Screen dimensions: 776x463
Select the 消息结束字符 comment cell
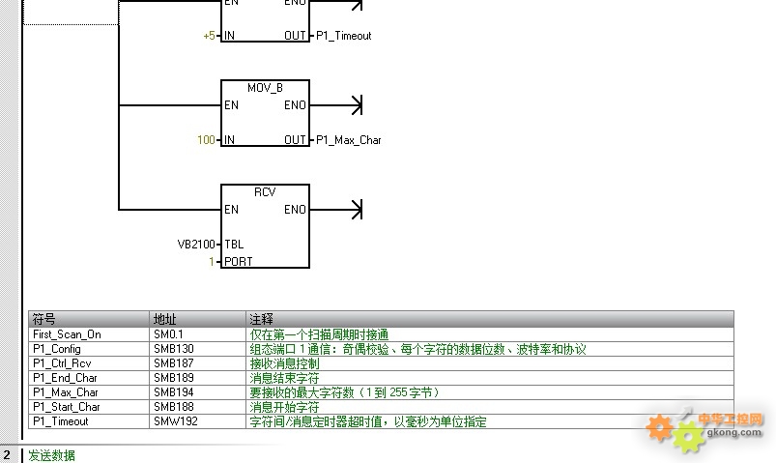pos(490,378)
